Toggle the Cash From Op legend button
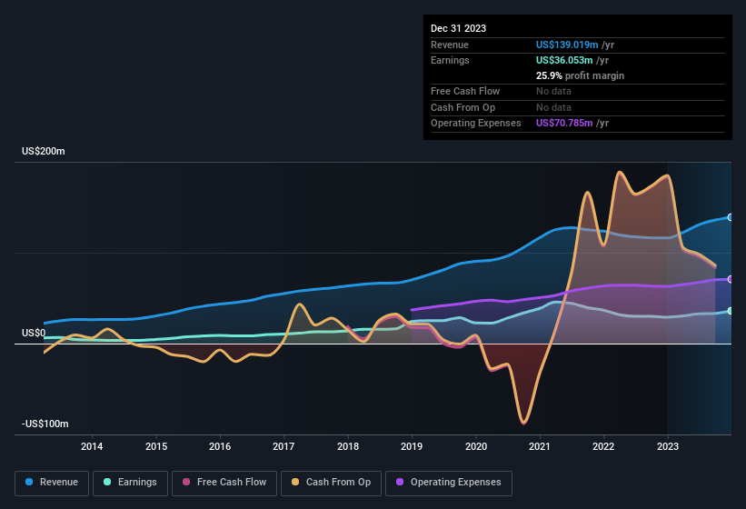 [331, 483]
